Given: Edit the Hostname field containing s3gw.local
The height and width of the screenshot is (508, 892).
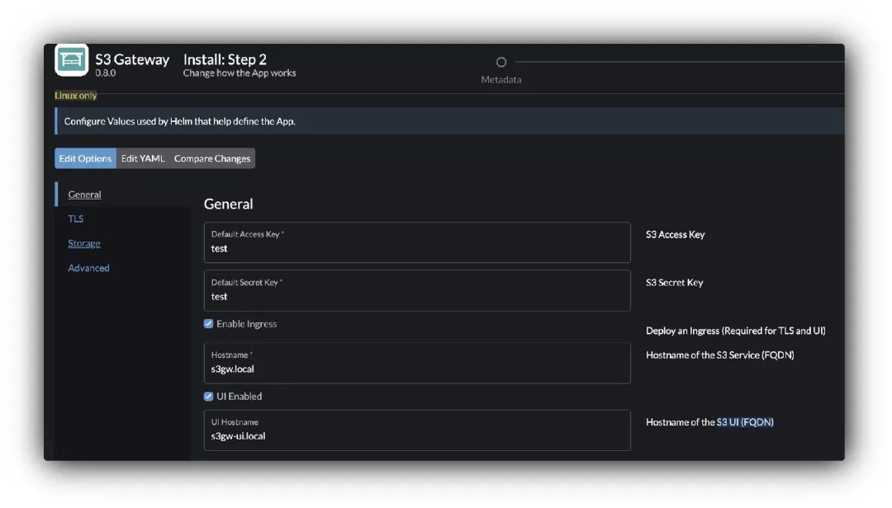Looking at the screenshot, I should click(417, 363).
